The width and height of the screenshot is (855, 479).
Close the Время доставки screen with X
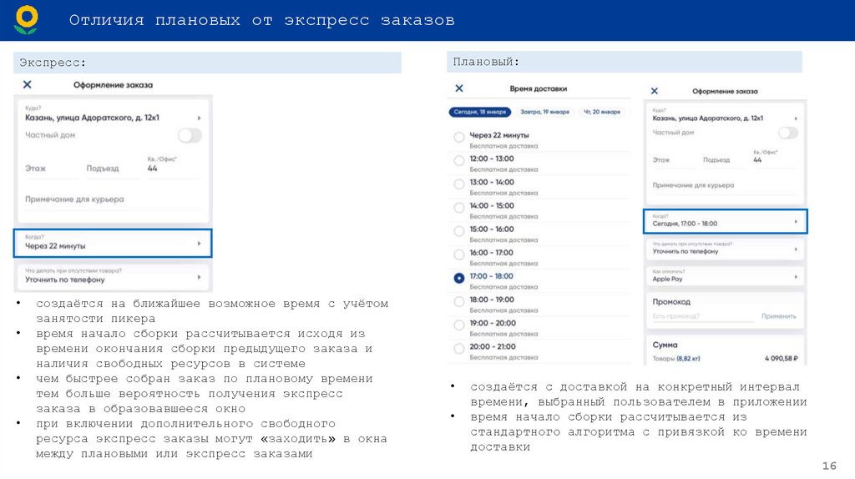coord(458,88)
